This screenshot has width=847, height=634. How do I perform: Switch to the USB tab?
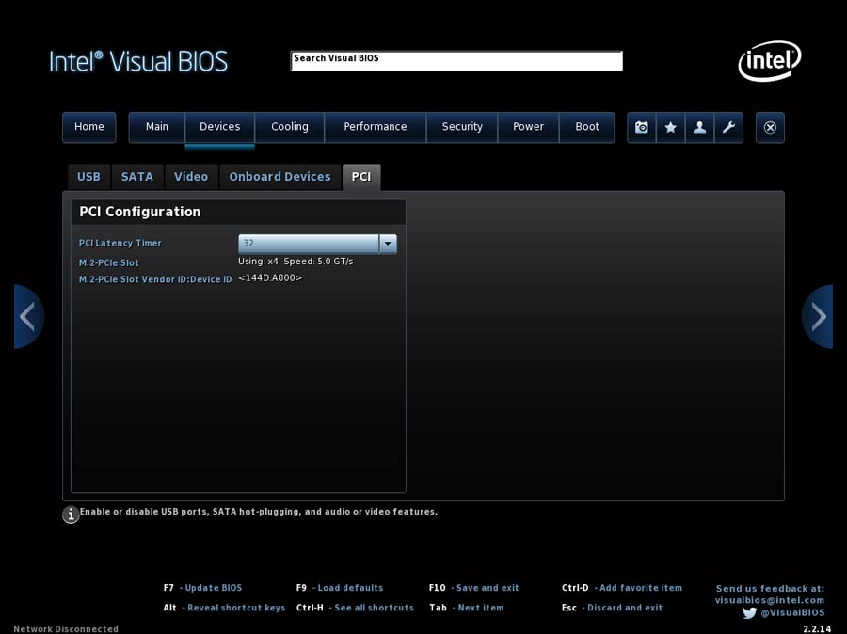[88, 177]
